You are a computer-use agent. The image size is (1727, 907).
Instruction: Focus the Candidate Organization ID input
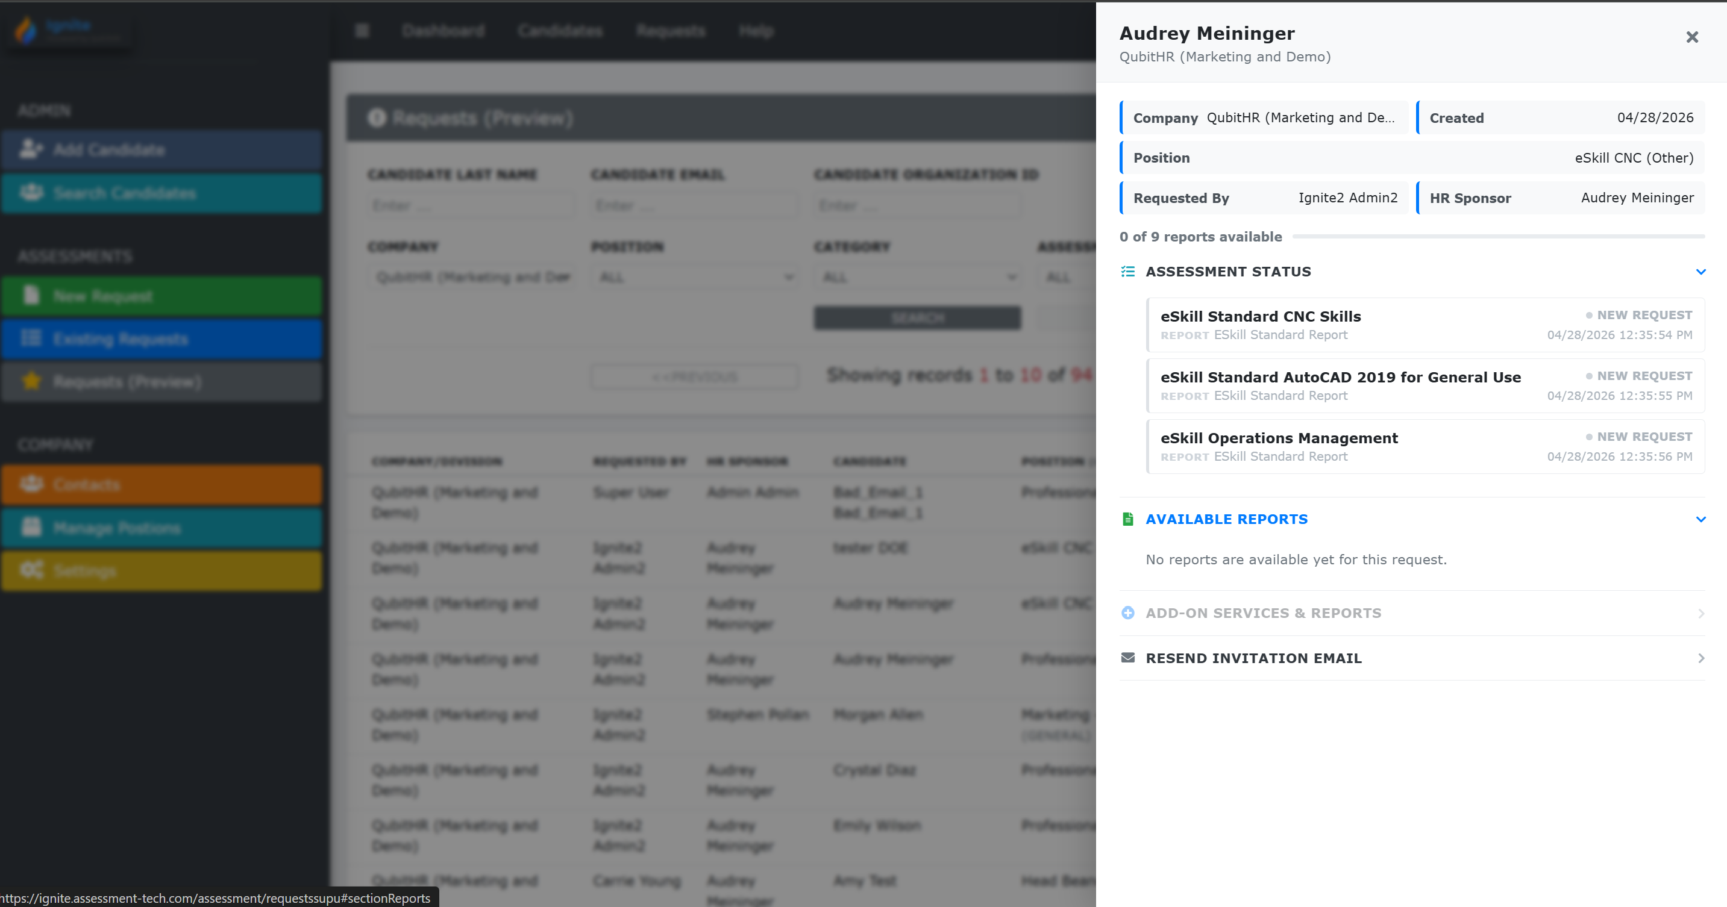[917, 205]
